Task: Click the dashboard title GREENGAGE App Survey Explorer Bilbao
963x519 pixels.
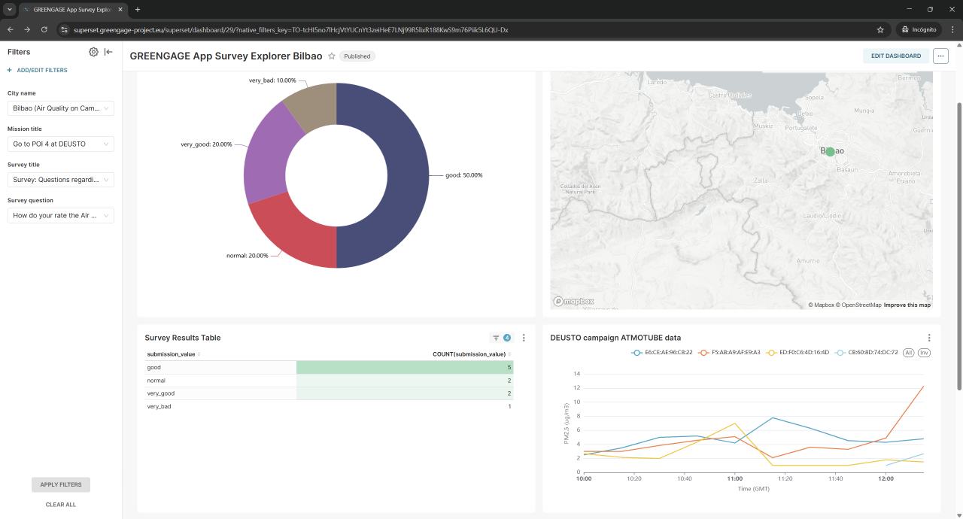Action: coord(226,56)
